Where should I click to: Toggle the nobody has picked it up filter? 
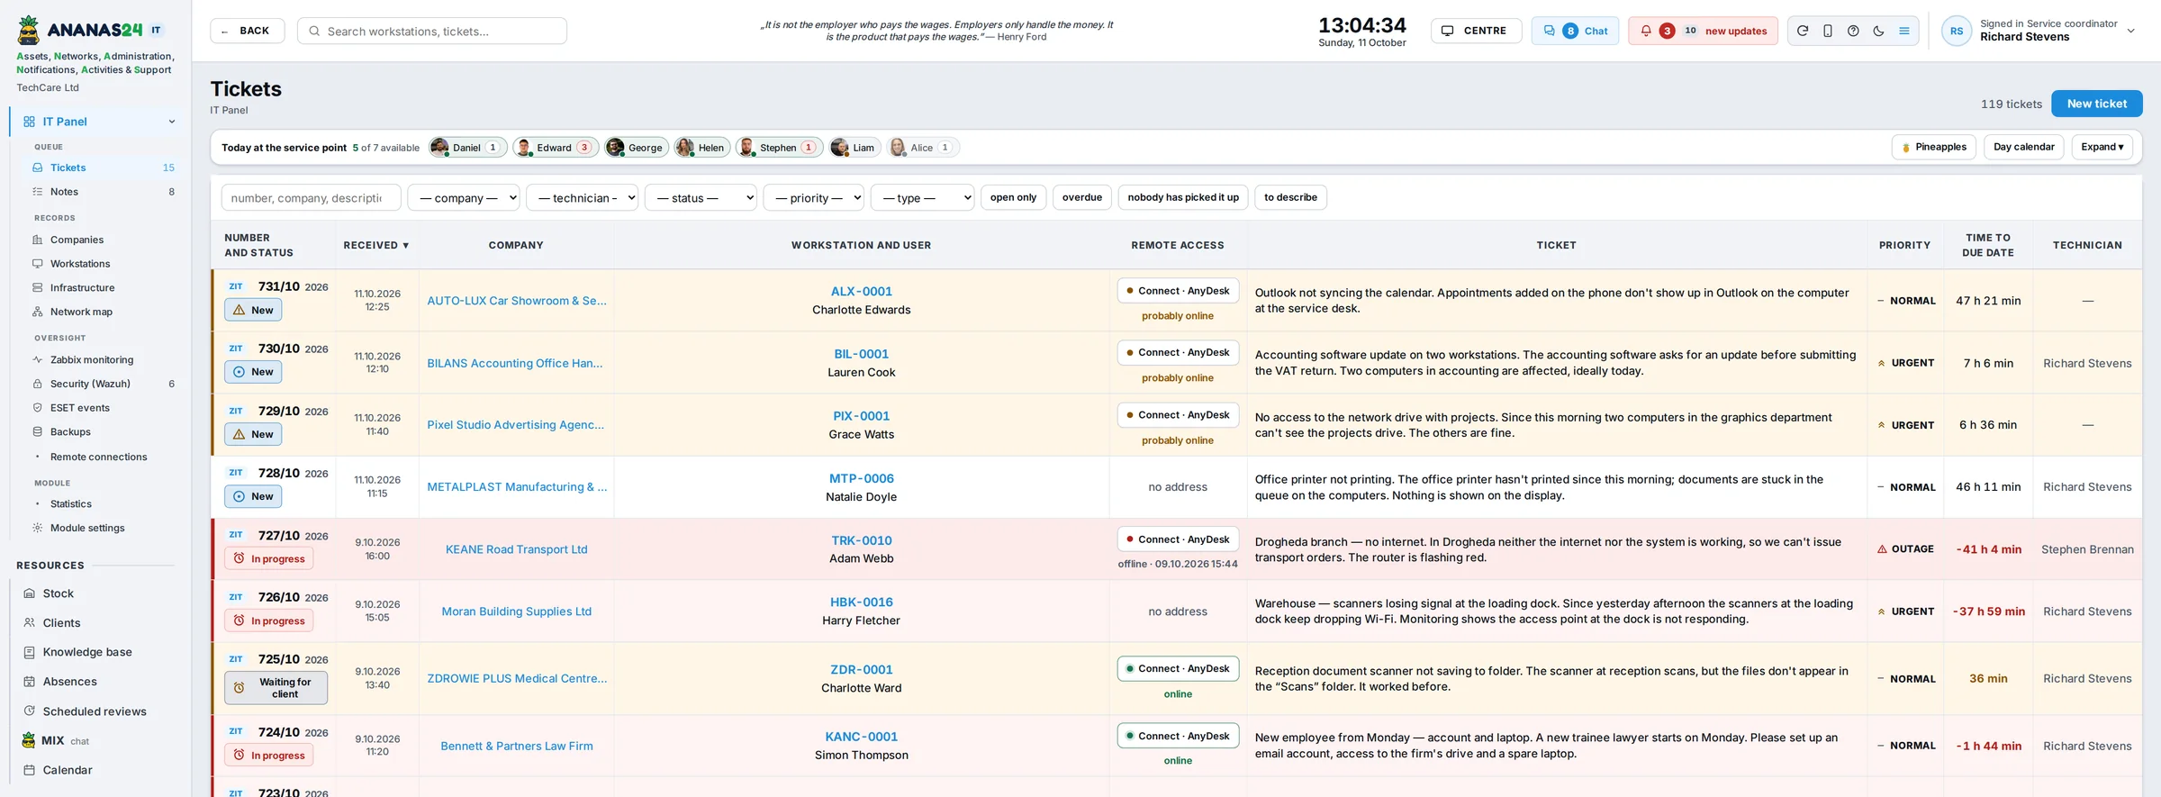(x=1182, y=197)
